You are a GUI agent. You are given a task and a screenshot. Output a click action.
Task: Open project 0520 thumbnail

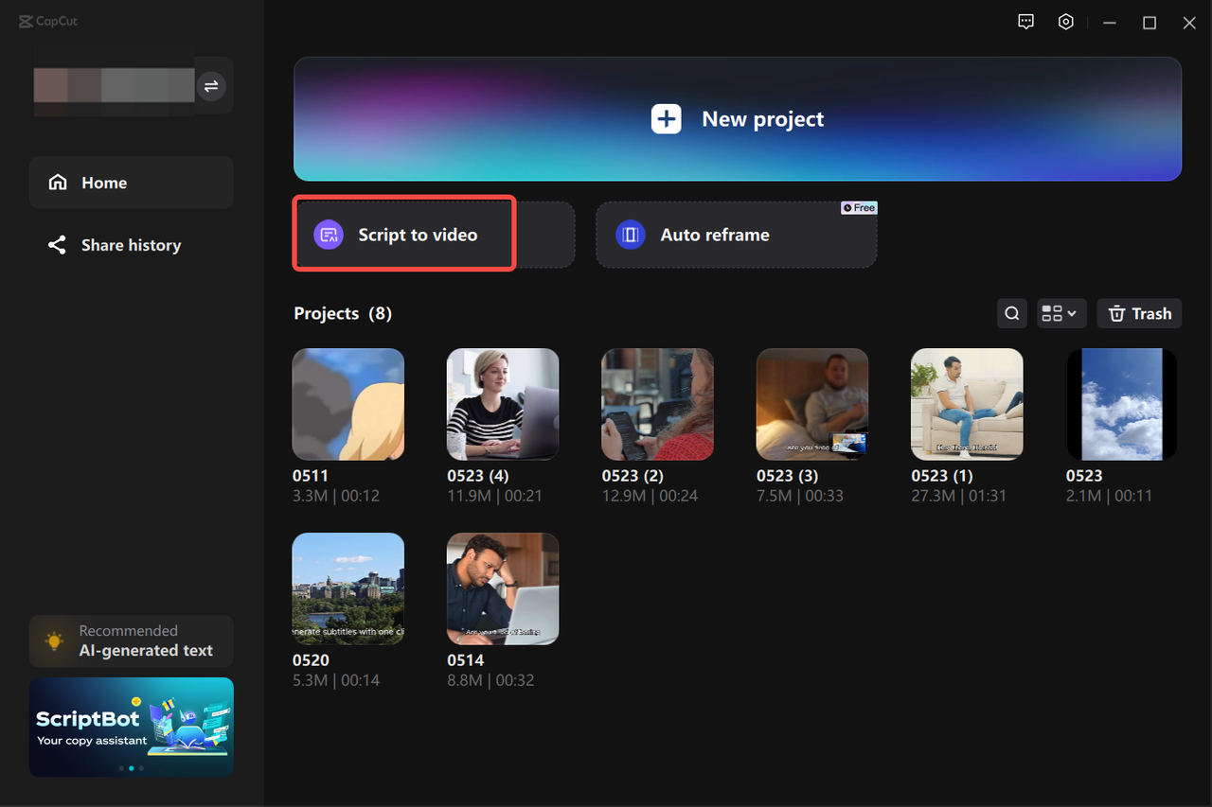click(x=348, y=588)
